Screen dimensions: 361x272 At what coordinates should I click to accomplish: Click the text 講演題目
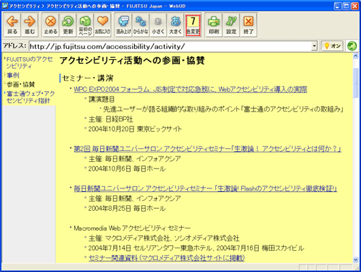(101, 99)
